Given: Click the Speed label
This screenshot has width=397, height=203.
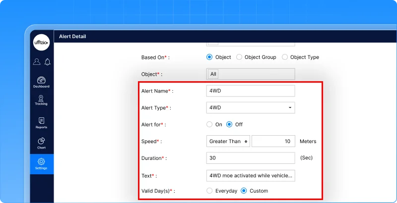Looking at the screenshot, I should click(151, 142).
